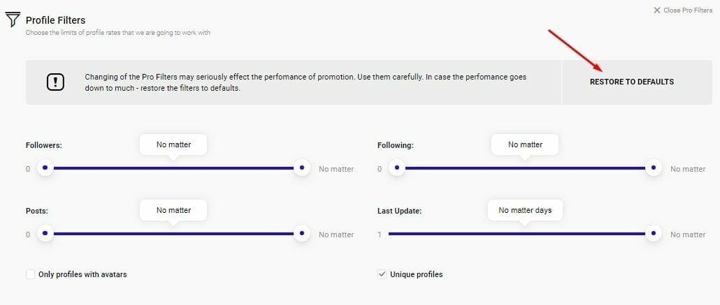Click the exclamation warning icon
This screenshot has width=720, height=305.
coord(55,82)
